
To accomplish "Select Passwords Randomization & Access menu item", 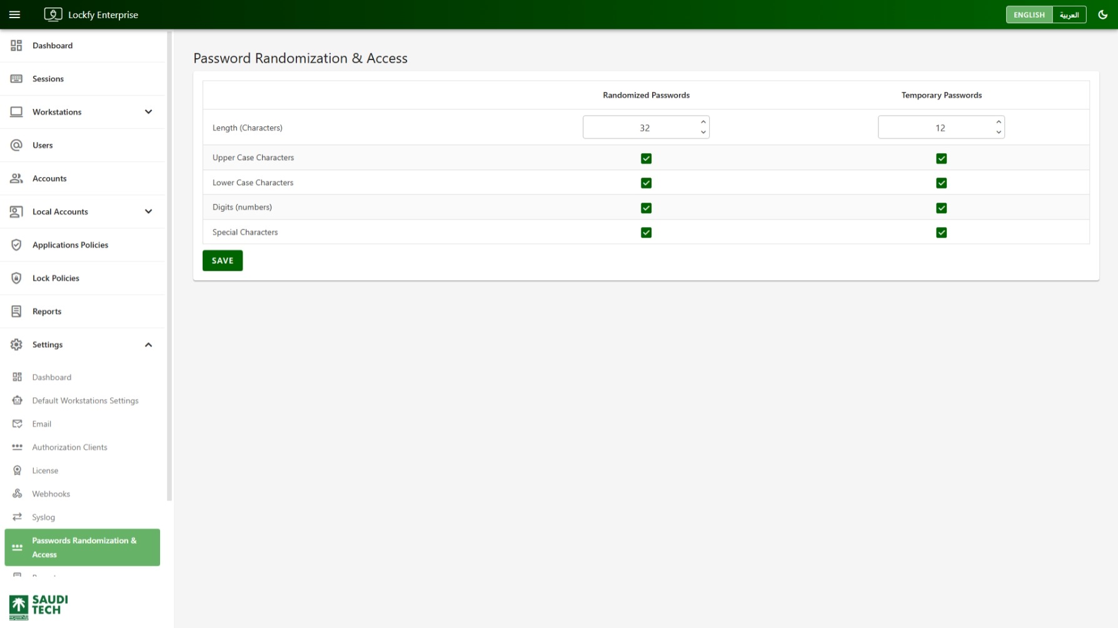I will (83, 547).
